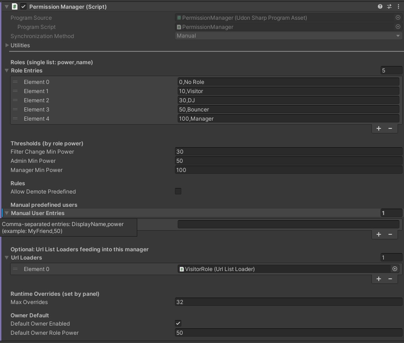Screen dimensions: 404x343
Task: Click the help icon on Permission Manager header
Action: point(379,6)
